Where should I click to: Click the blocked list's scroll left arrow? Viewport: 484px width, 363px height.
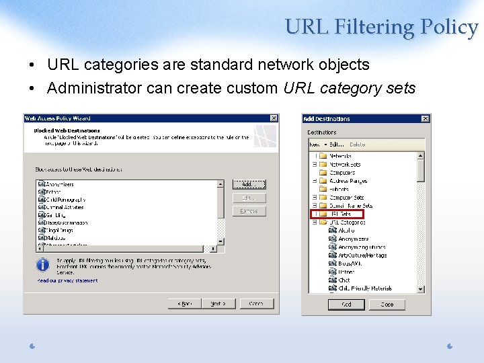point(40,249)
